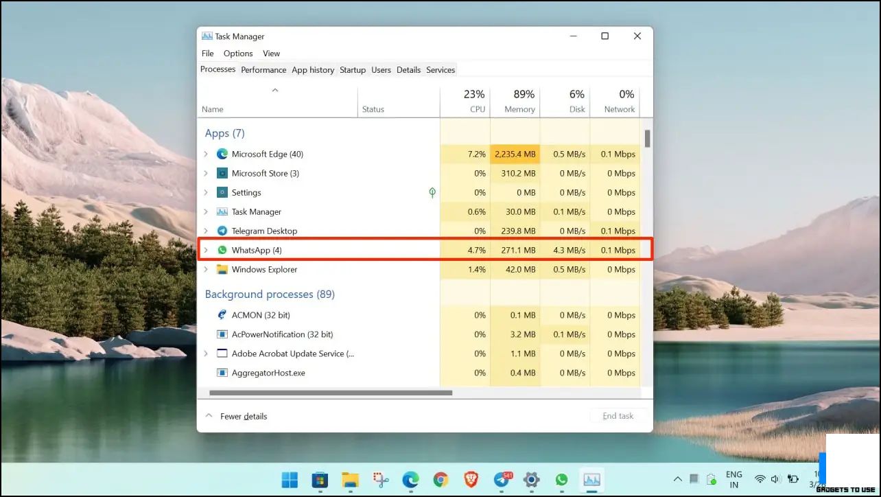Expand the Task Manager process group
Image resolution: width=881 pixels, height=497 pixels.
(206, 211)
